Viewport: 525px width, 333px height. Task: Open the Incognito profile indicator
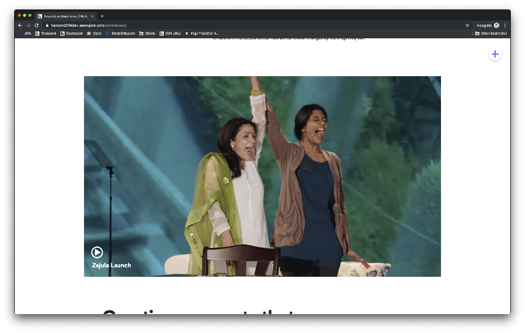488,25
